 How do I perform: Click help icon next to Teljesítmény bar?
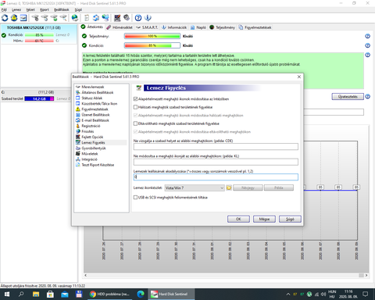[x=367, y=36]
